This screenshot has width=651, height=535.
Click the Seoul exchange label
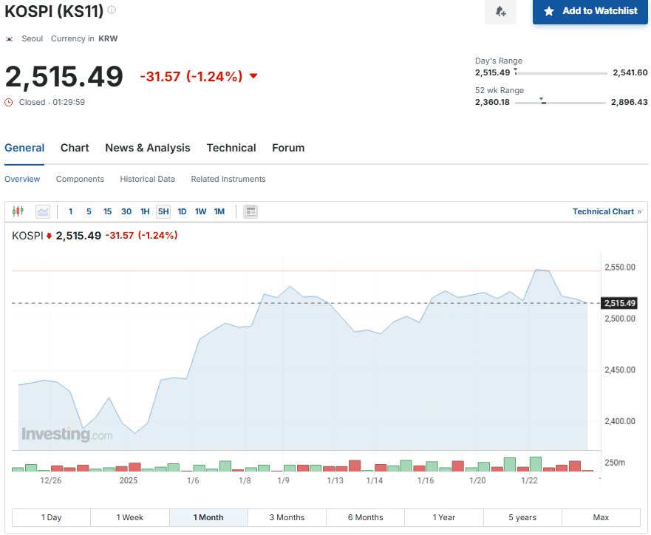[33, 38]
